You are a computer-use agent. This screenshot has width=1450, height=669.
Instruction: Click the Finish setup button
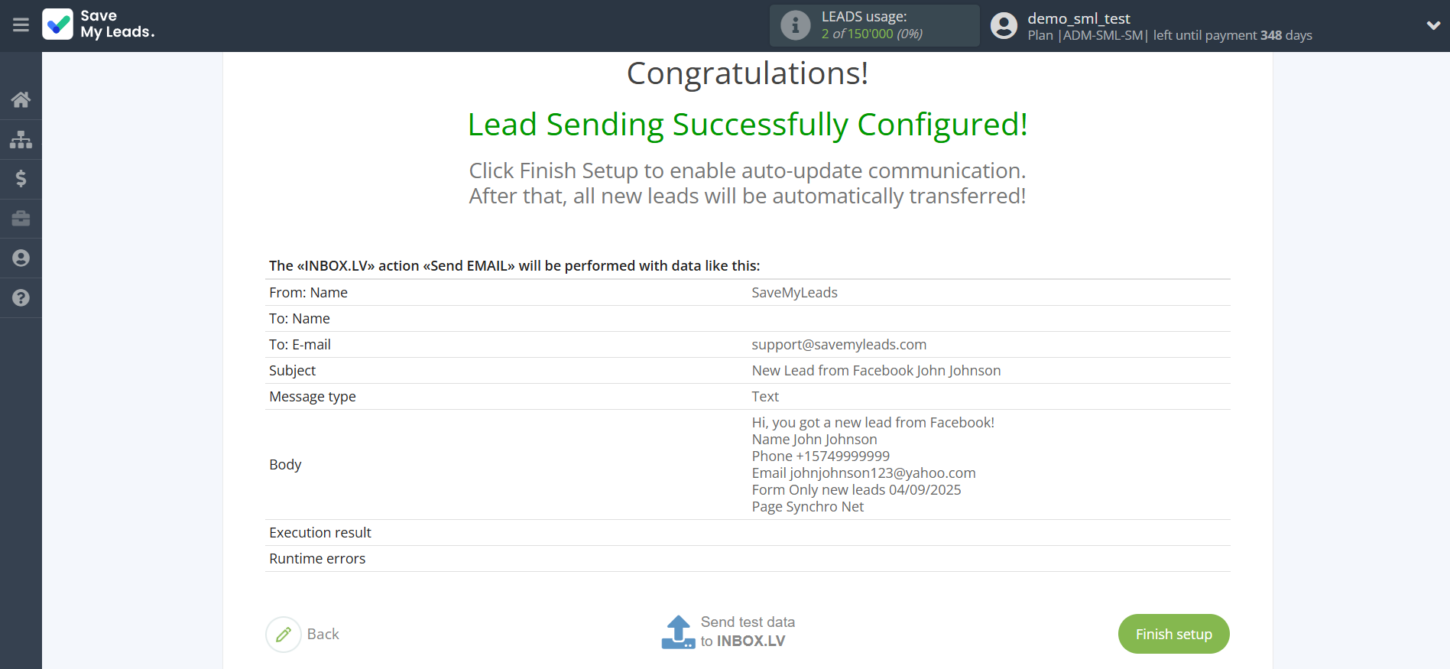point(1173,634)
